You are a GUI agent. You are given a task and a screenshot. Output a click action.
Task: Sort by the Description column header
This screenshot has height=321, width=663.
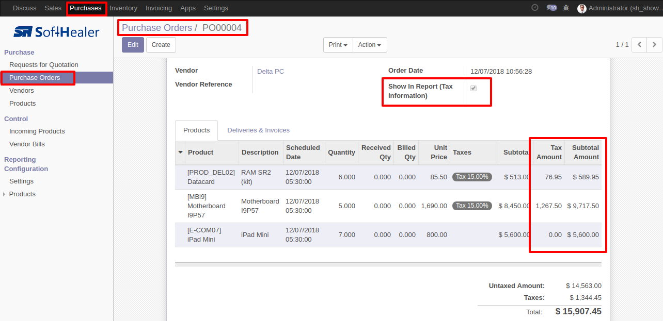coord(260,153)
